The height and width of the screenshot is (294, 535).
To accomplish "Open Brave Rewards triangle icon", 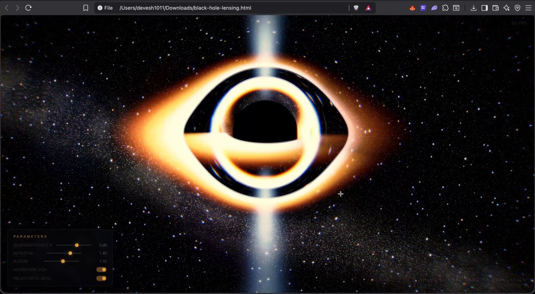I will [x=368, y=8].
